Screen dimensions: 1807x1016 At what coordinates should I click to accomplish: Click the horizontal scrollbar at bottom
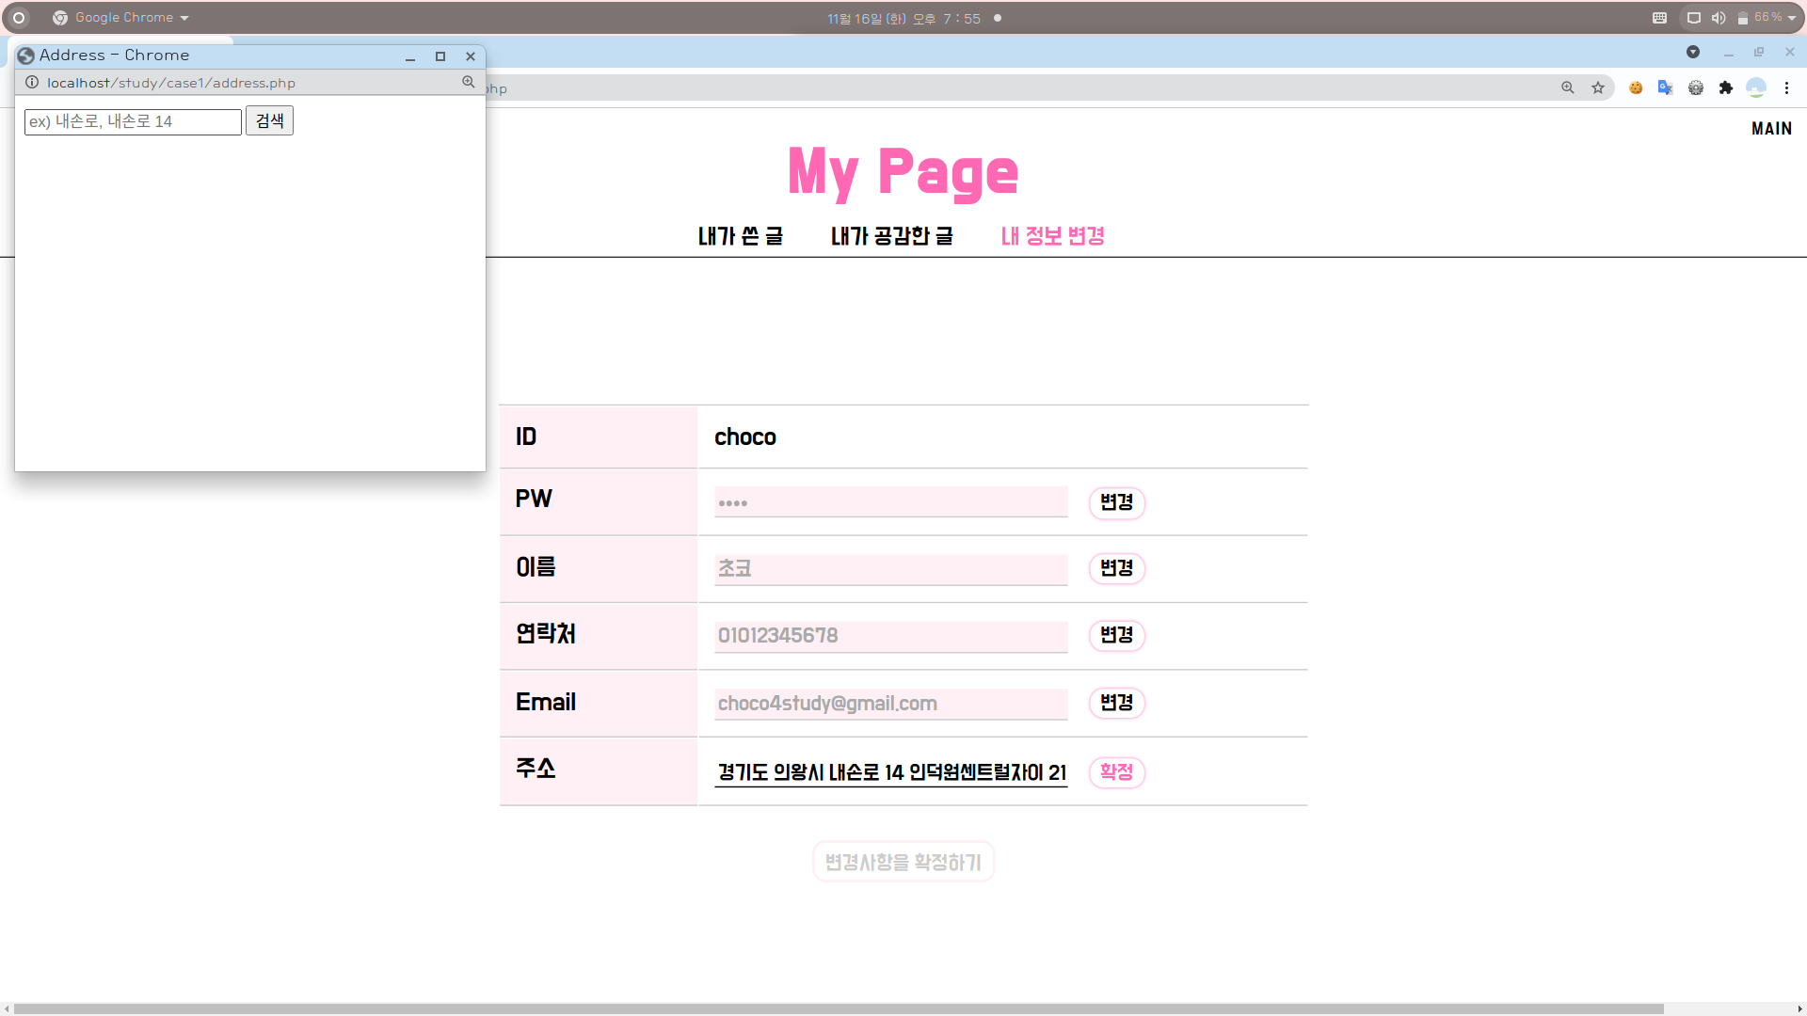[x=838, y=1008]
